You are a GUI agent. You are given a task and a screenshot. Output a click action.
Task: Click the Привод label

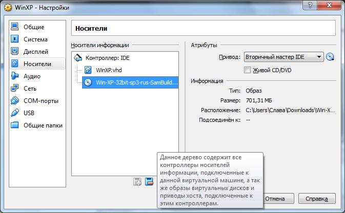point(230,57)
